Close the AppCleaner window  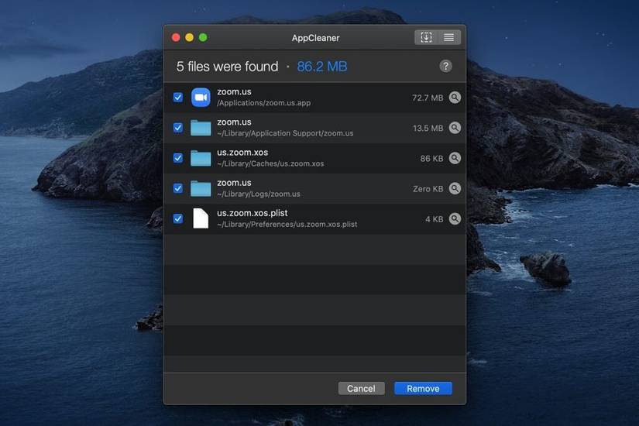click(176, 37)
